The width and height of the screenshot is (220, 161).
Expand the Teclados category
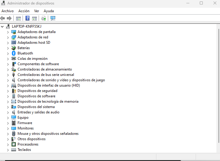pos(8,150)
